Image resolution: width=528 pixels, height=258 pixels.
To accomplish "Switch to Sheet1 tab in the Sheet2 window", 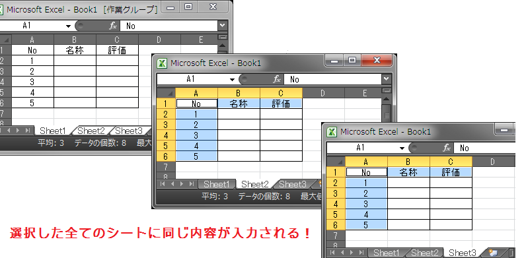I will point(216,184).
